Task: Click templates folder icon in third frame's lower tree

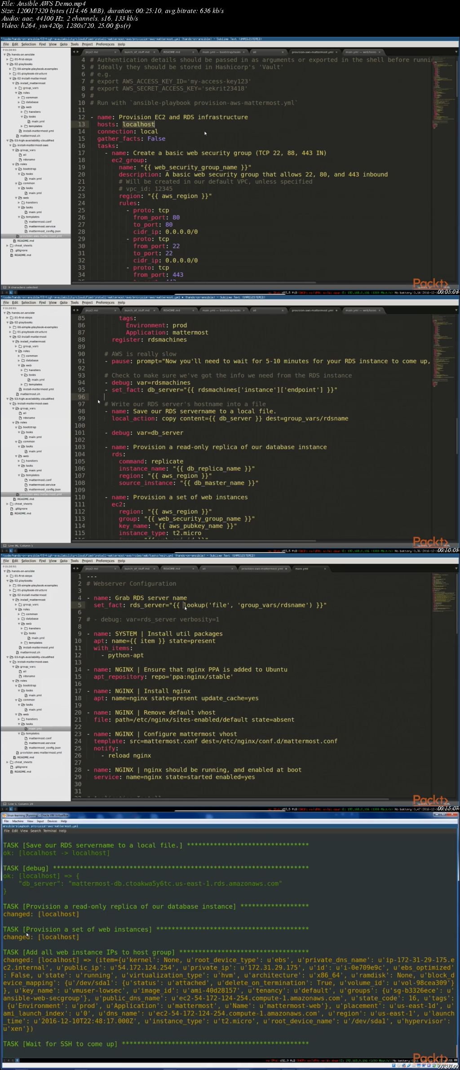Action: pos(23,734)
